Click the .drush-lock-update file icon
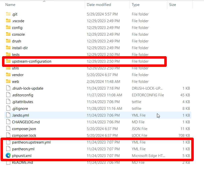Screen dimensions: 204x171 (x=8, y=88)
